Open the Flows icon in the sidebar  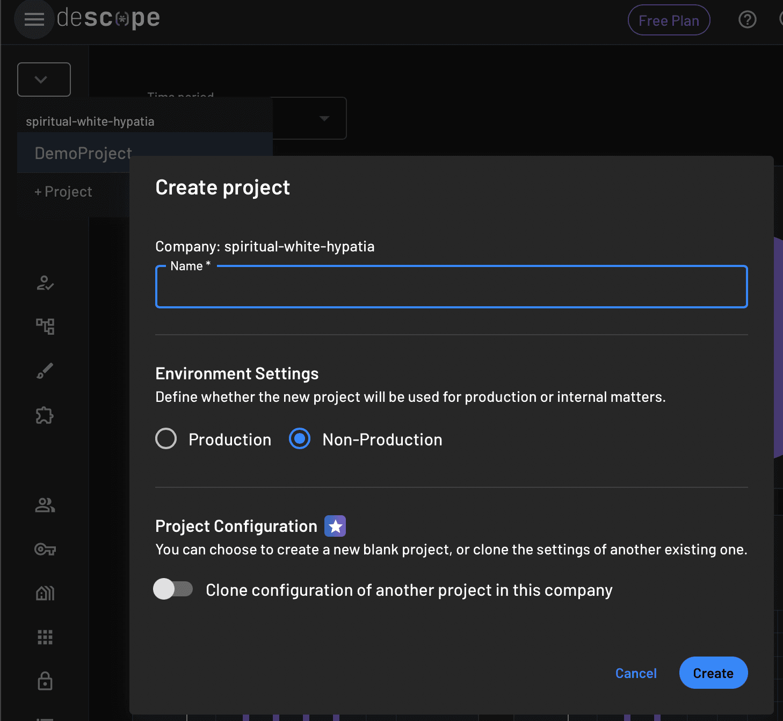click(45, 326)
